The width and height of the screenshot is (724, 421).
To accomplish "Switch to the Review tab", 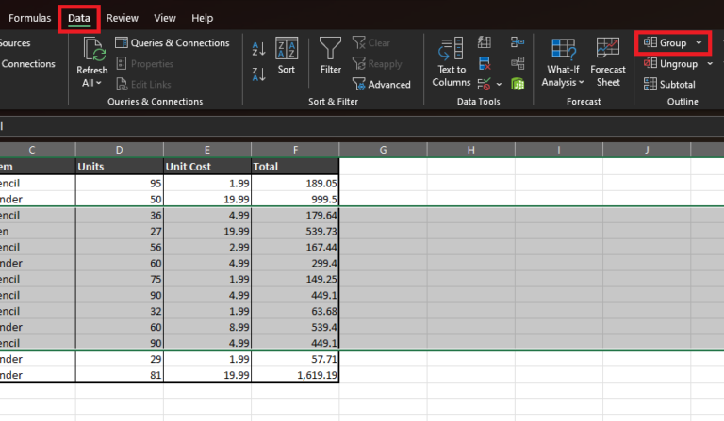I will coord(122,18).
